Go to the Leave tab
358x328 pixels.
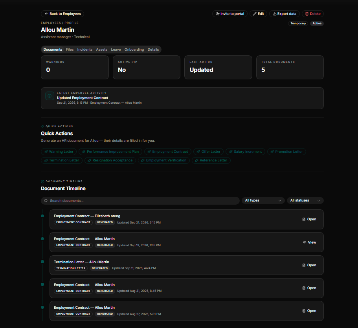coord(116,49)
